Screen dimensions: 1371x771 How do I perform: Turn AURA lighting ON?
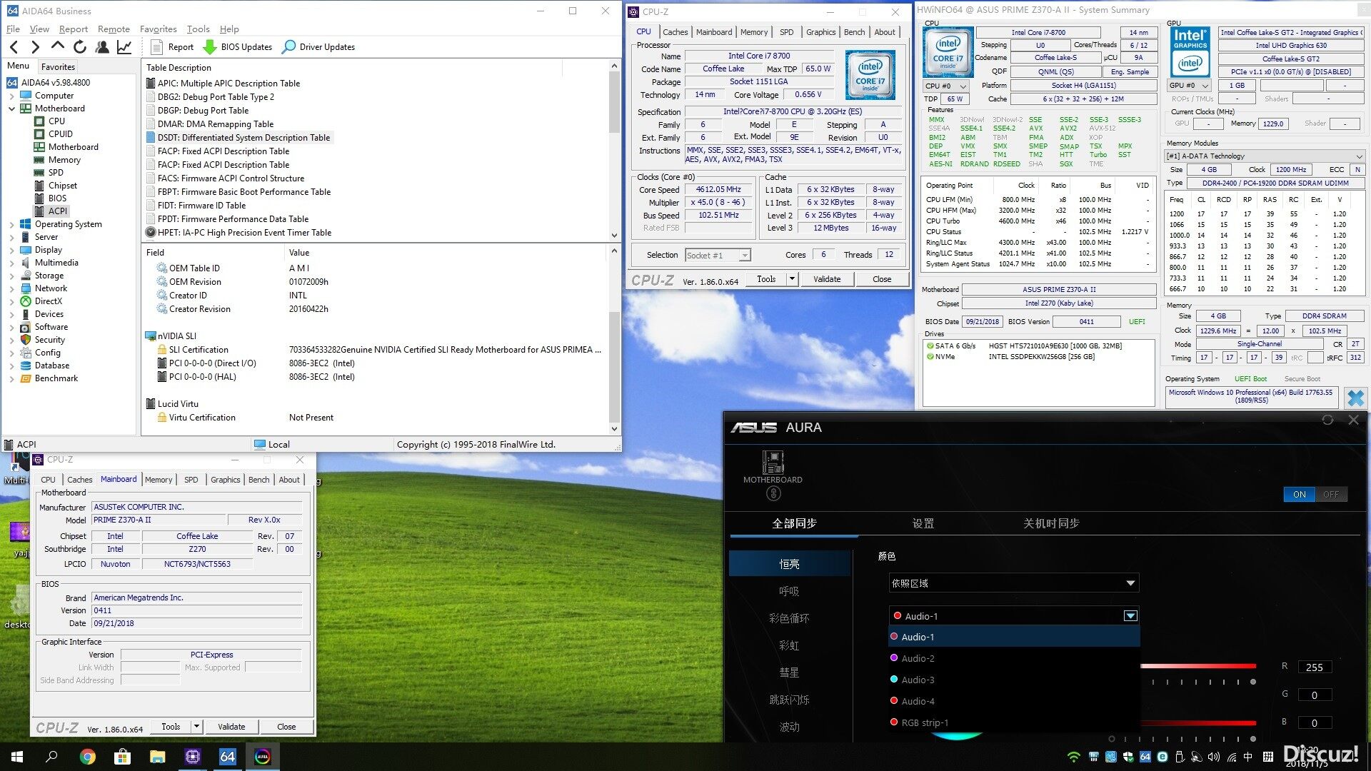[1299, 494]
